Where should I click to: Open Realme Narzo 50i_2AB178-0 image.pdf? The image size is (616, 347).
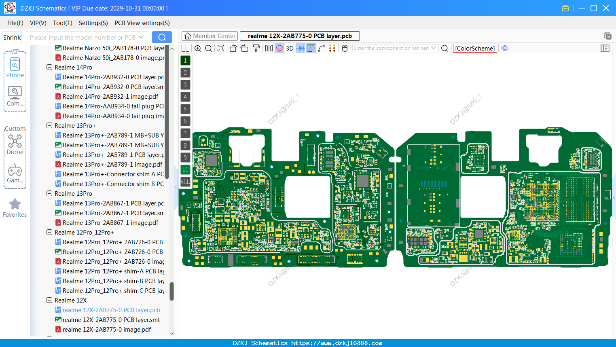[x=109, y=58]
